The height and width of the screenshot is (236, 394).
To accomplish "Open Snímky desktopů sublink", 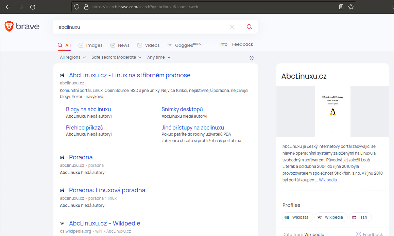I will click(182, 109).
